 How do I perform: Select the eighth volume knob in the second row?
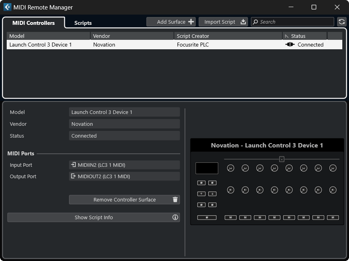(x=333, y=190)
